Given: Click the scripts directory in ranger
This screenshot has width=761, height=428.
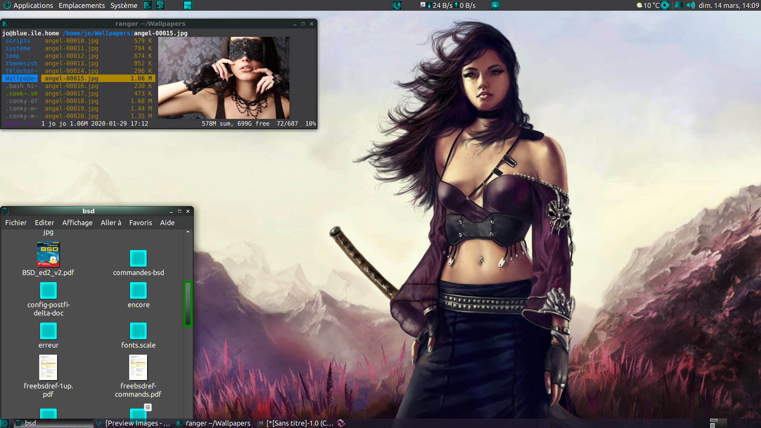Looking at the screenshot, I should [x=18, y=41].
